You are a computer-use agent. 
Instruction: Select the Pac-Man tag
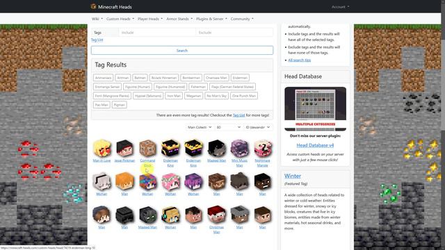pos(102,105)
